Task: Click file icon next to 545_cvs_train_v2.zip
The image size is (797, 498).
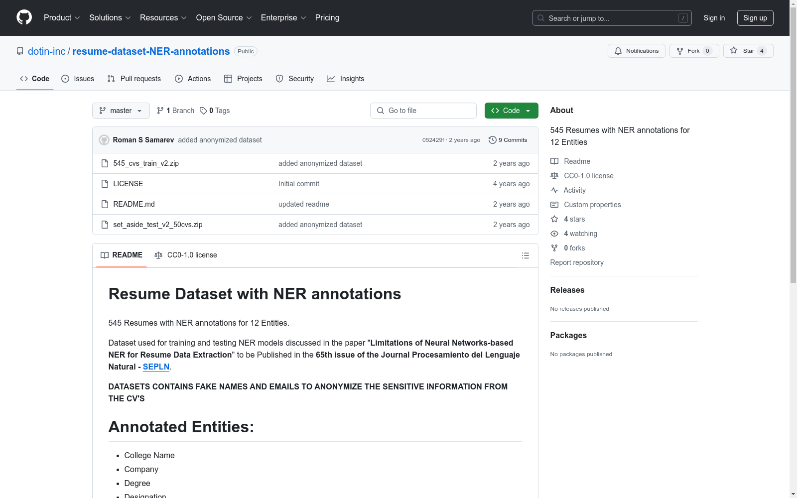Action: tap(105, 163)
